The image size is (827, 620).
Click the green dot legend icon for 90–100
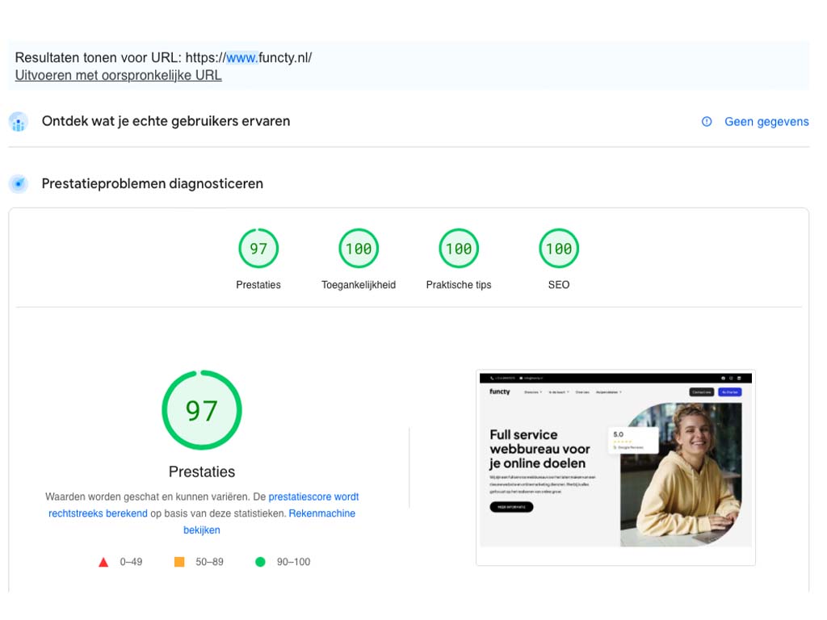pyautogui.click(x=260, y=562)
